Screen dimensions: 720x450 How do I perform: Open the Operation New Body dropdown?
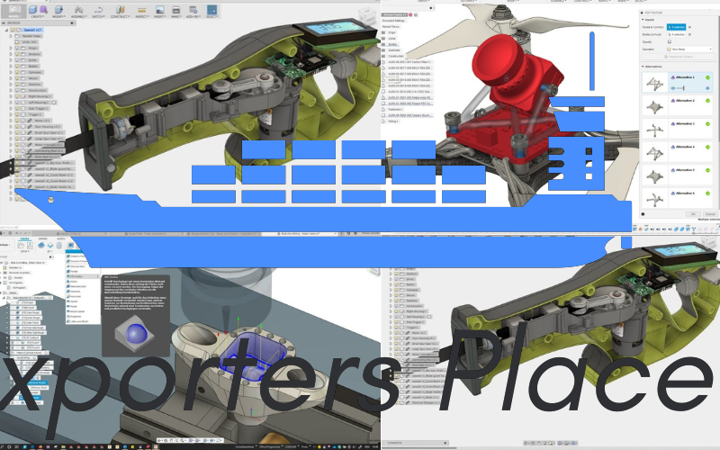tap(689, 49)
